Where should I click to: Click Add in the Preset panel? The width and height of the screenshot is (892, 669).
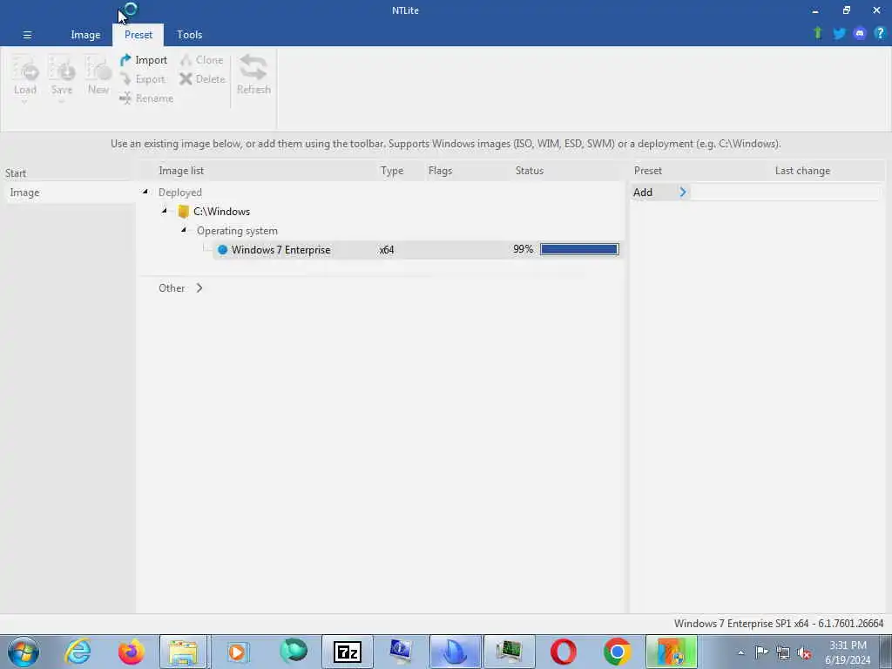[643, 193]
